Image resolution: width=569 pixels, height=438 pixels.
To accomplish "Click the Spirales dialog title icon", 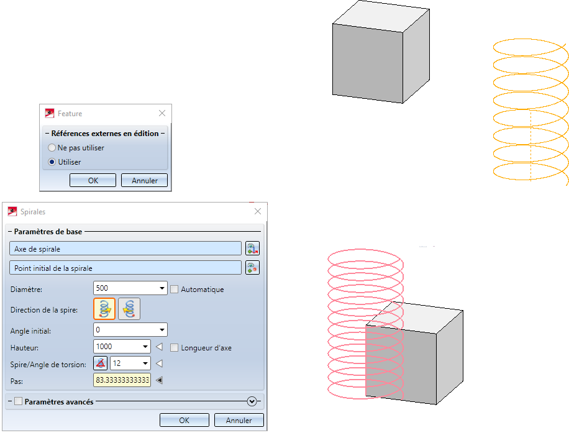I will 12,212.
